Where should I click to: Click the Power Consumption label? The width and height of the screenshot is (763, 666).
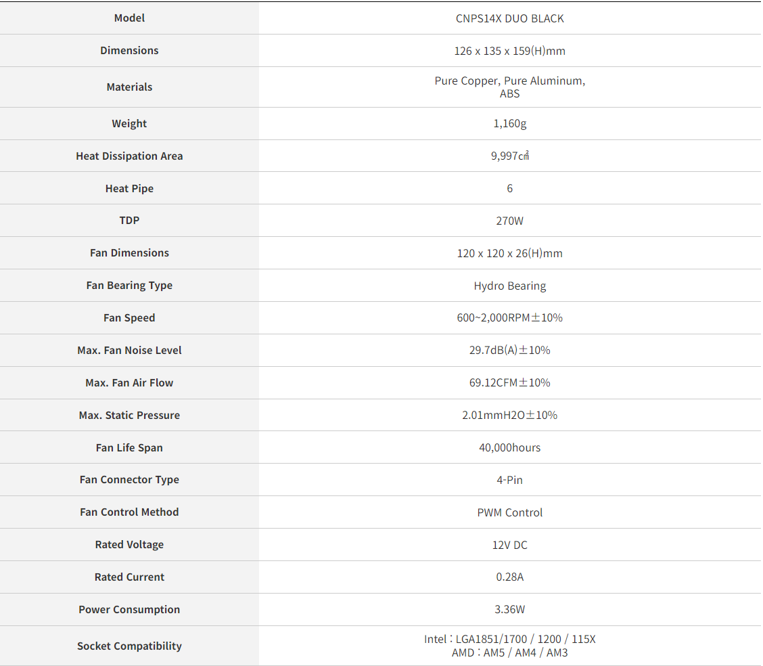[x=129, y=609]
